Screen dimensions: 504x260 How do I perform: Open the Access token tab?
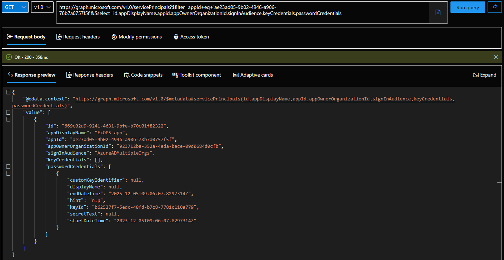coord(191,37)
